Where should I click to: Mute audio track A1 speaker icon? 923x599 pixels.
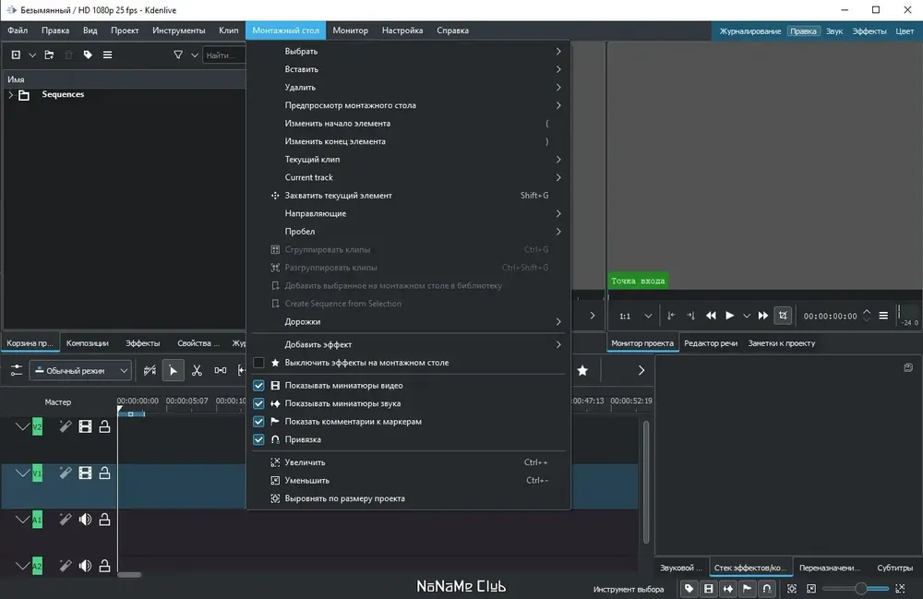coord(85,519)
